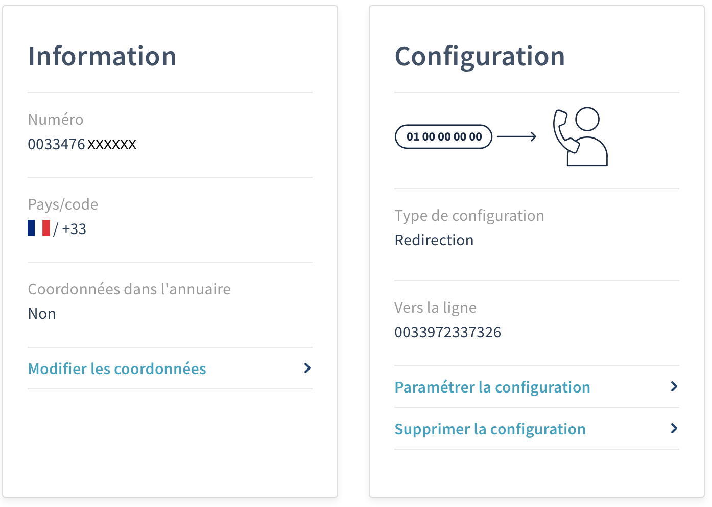
Task: Click the chevron beside Paramétrer la configuration
Action: [674, 386]
